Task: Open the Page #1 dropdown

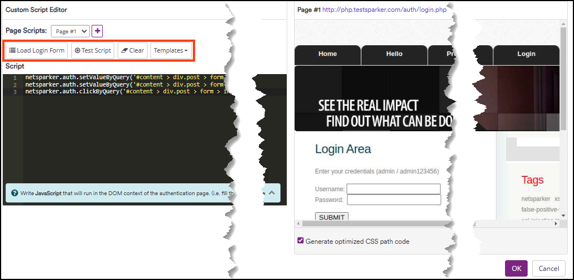Action: coord(70,31)
